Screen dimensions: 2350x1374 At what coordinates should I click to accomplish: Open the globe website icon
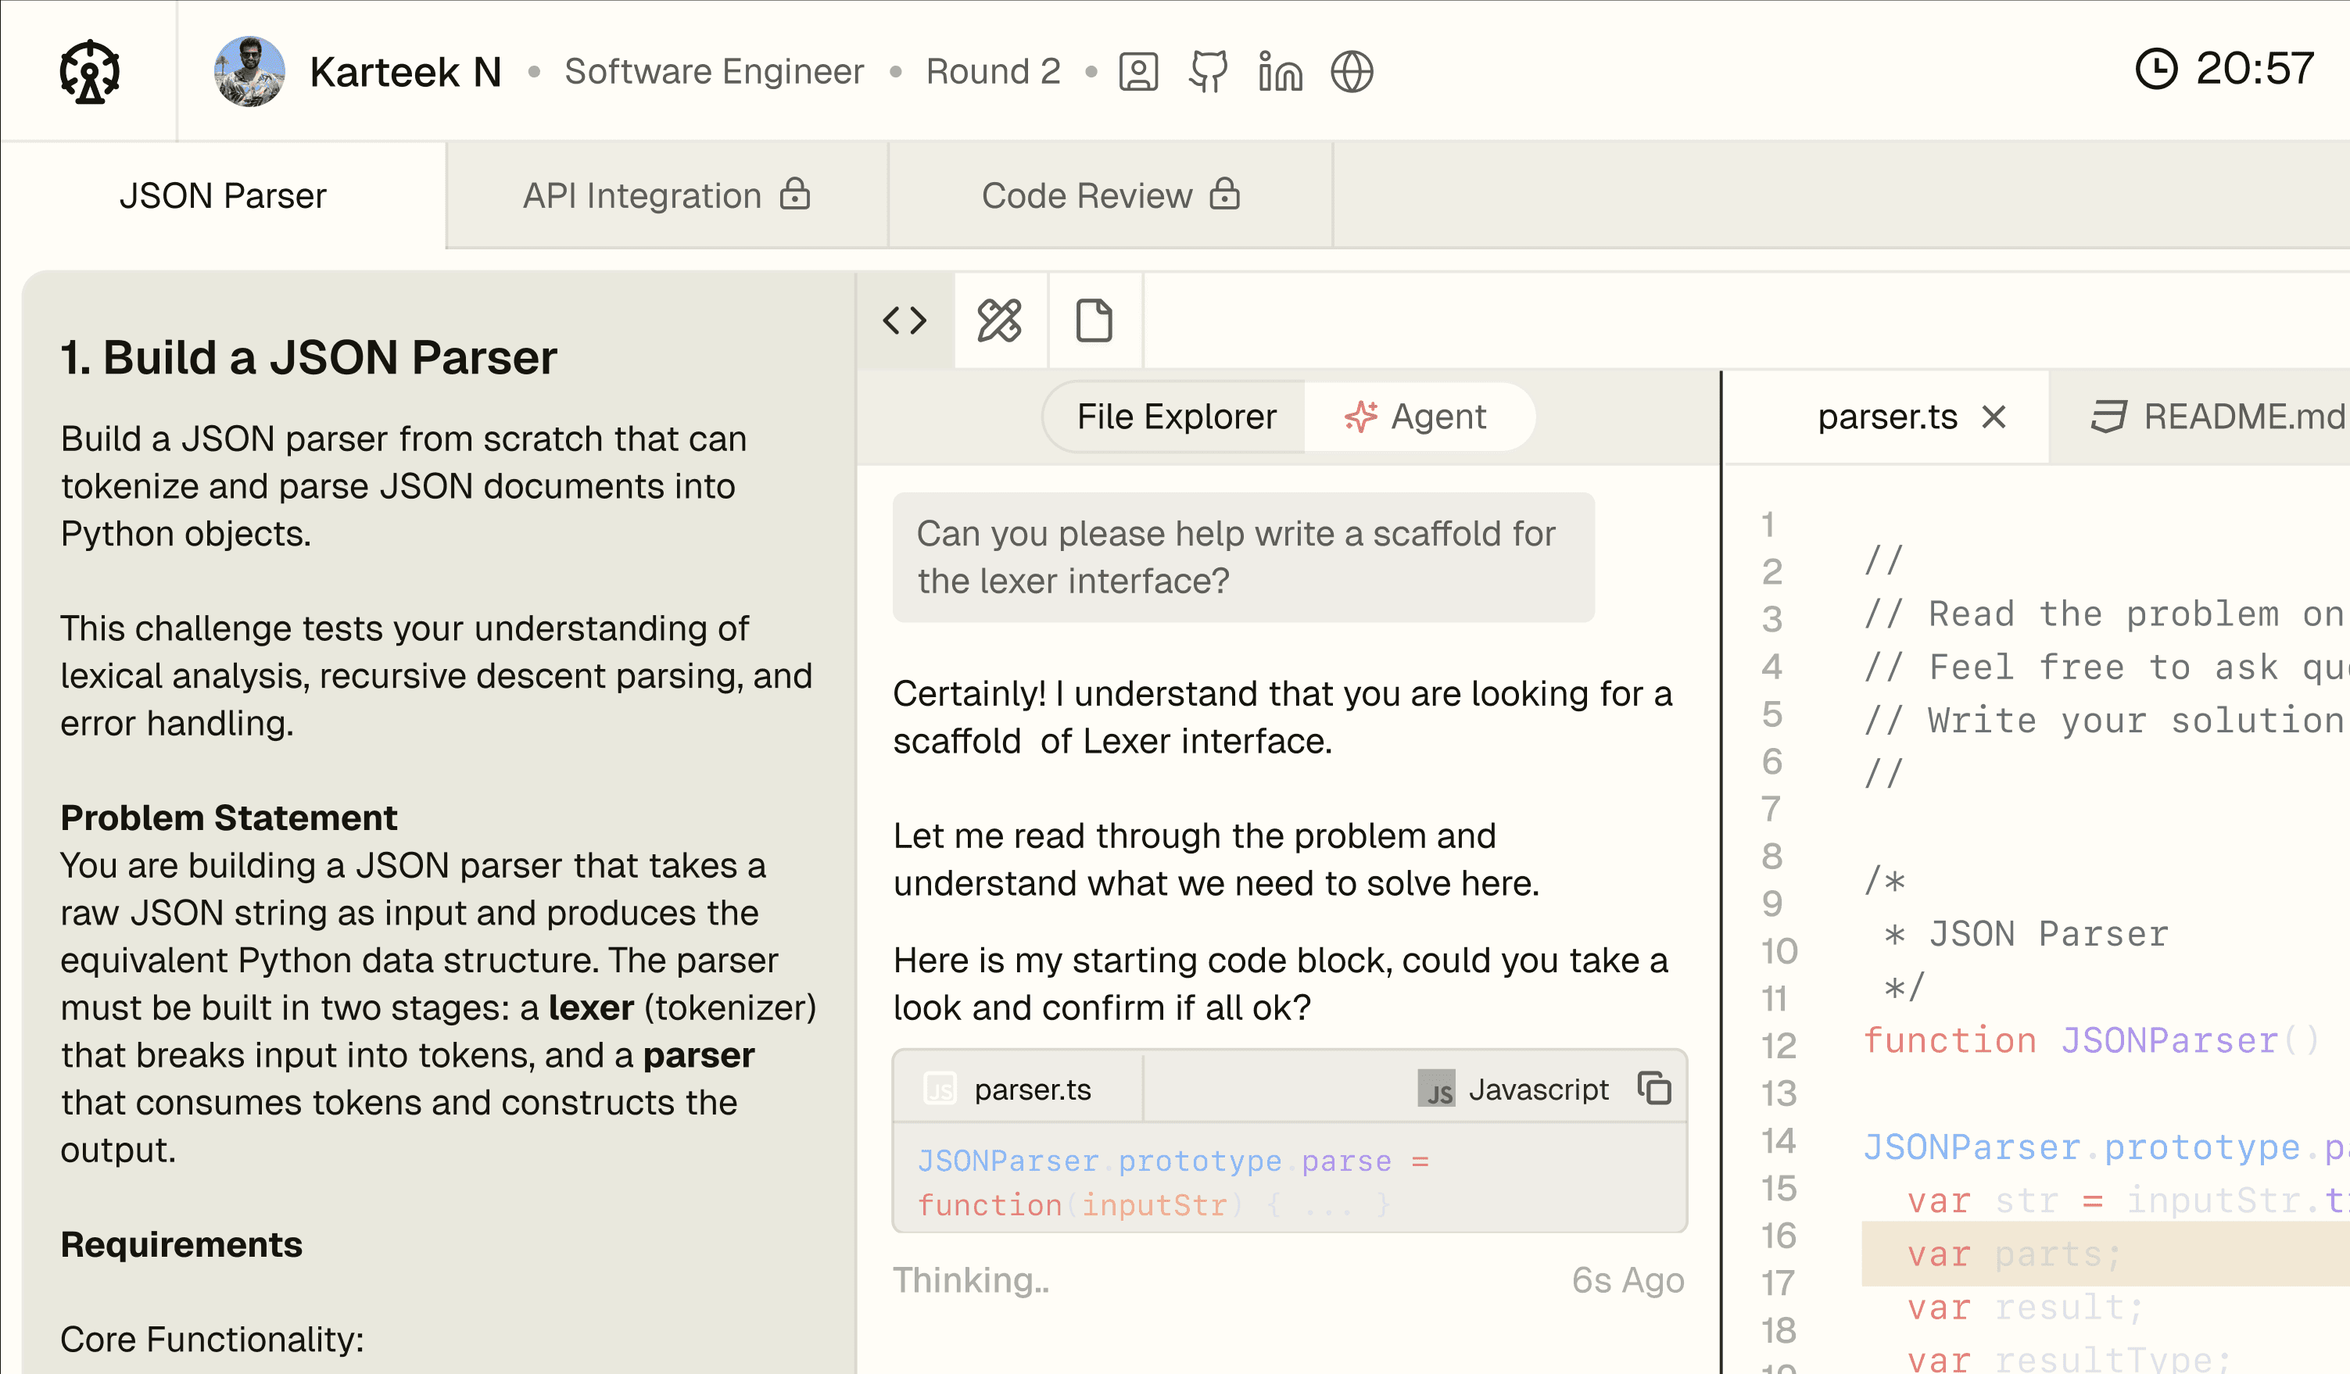click(1351, 72)
